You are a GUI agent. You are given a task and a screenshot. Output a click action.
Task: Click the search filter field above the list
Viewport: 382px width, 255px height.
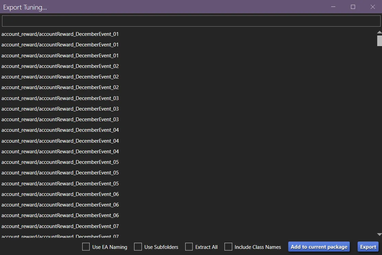click(x=191, y=20)
